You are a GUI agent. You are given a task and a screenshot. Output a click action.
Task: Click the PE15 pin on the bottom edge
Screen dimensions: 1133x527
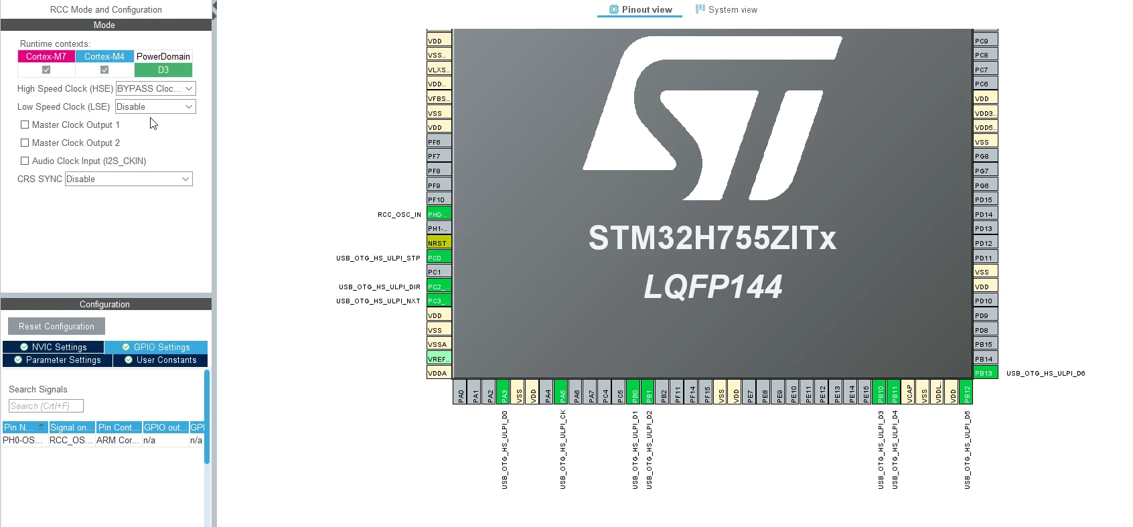click(x=866, y=392)
